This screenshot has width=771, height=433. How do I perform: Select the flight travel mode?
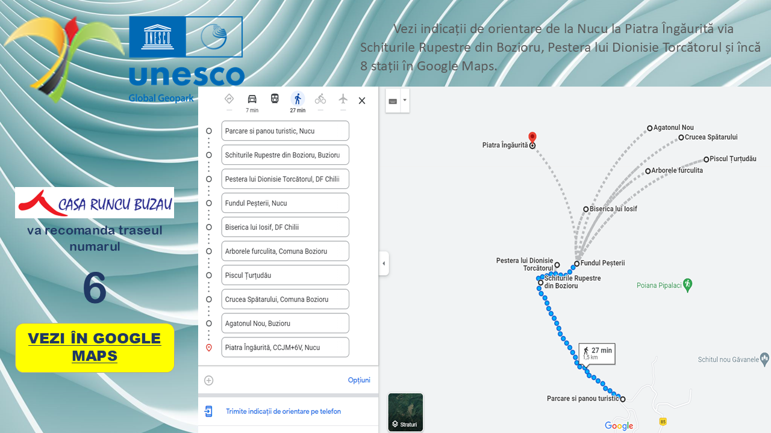[343, 99]
